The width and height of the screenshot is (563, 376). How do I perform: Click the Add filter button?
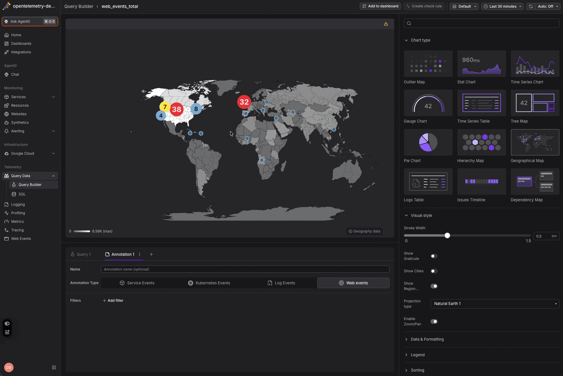tap(113, 301)
